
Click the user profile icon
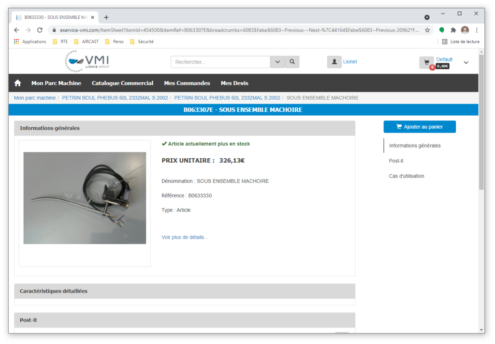click(334, 62)
